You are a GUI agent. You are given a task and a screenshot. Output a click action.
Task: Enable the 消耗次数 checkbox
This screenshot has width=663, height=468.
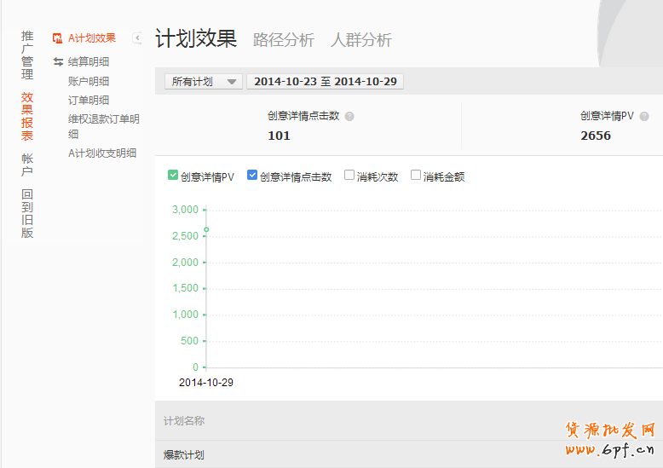349,176
